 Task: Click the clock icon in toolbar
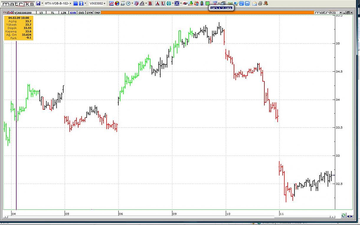coord(128,3)
